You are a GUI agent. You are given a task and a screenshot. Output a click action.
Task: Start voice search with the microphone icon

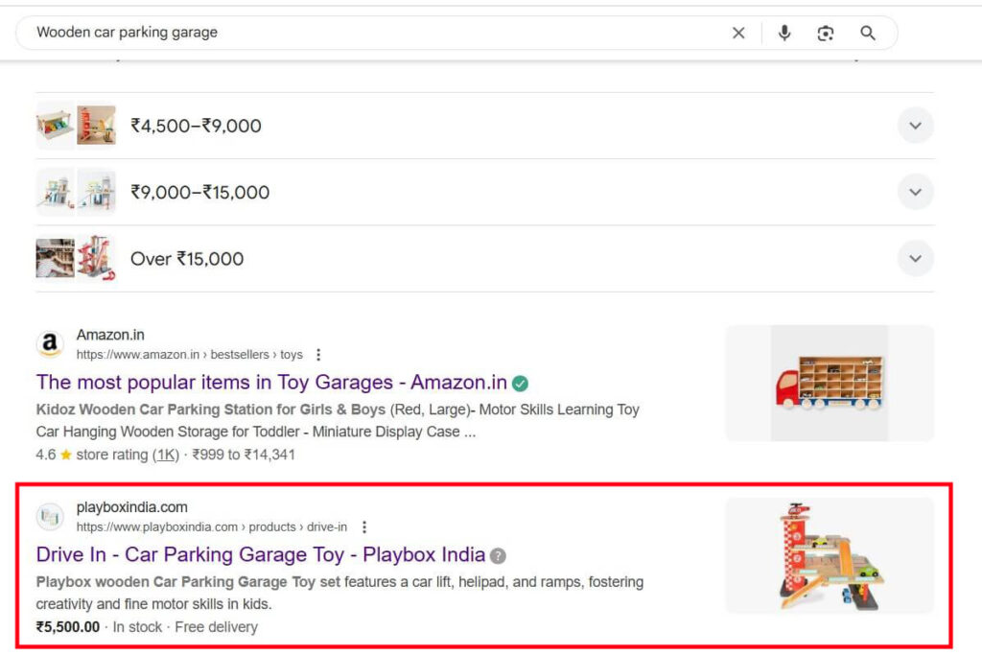coord(784,33)
